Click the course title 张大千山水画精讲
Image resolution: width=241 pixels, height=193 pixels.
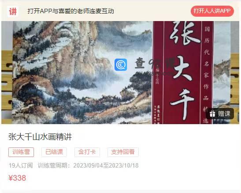pyautogui.click(x=40, y=137)
